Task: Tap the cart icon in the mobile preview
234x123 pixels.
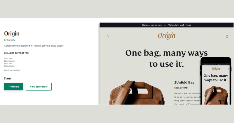Action: pyautogui.click(x=228, y=69)
